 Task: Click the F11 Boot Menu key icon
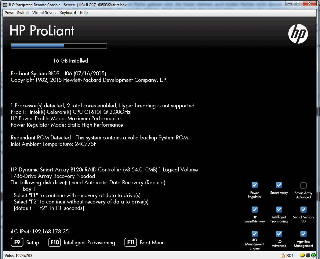pyautogui.click(x=131, y=242)
